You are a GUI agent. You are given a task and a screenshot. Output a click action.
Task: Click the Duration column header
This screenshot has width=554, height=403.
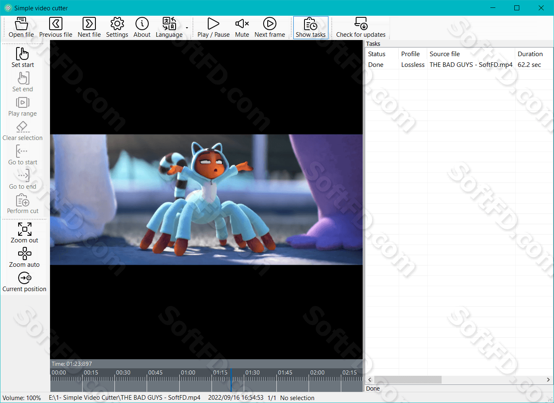click(x=534, y=54)
